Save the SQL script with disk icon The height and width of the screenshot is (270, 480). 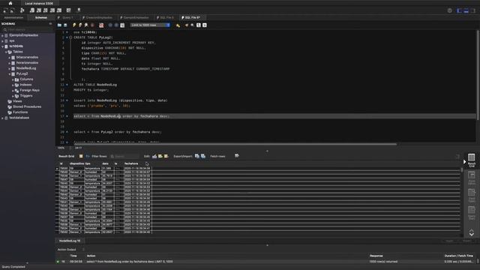65,25
